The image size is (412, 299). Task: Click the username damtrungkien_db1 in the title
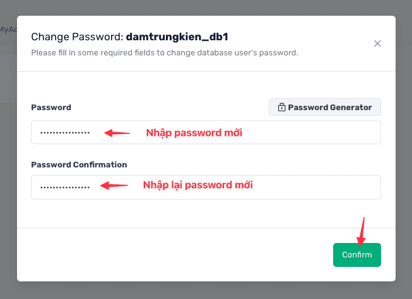click(177, 37)
